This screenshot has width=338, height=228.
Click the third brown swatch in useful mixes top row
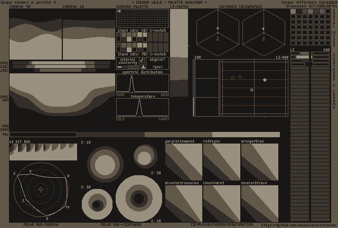coord(305,11)
